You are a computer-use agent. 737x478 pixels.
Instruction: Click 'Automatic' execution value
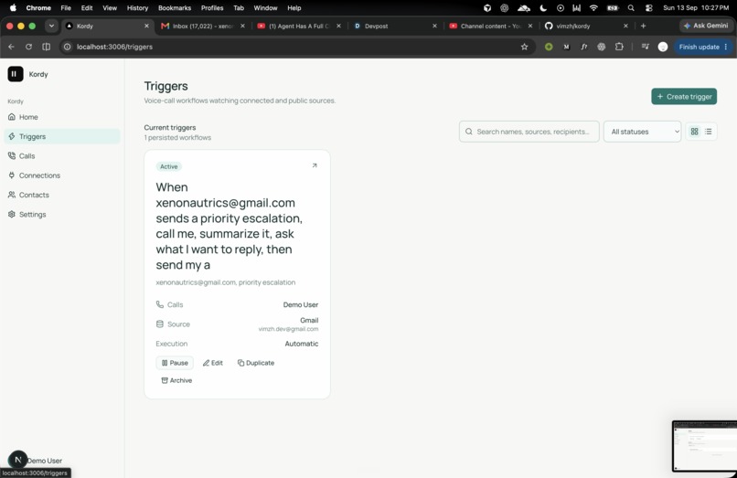coord(301,344)
